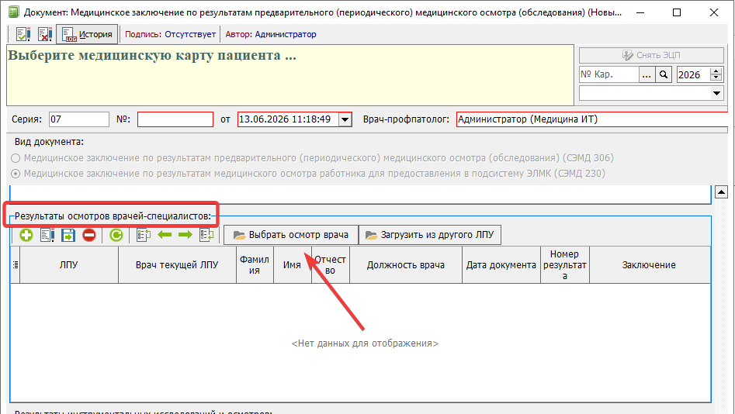
Task: Click the ellipsis button next to № Кар.
Action: 647,74
